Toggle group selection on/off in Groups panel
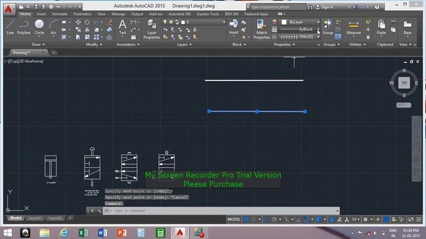Image resolution: width=426 pixels, height=239 pixels. point(338,37)
